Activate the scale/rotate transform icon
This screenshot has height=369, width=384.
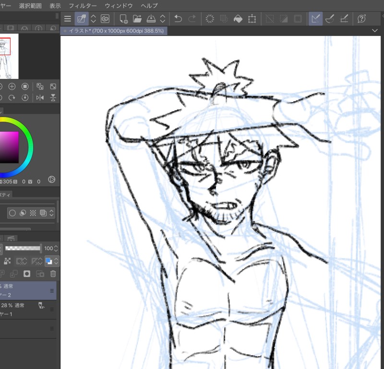(252, 19)
